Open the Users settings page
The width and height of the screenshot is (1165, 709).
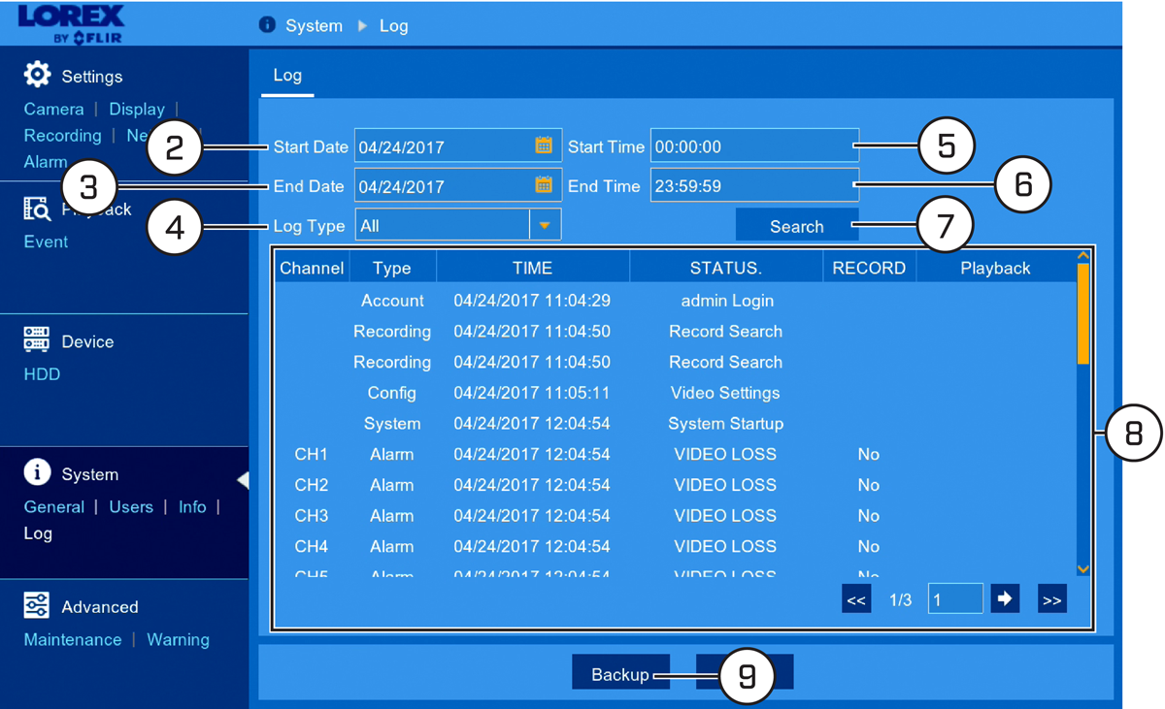131,507
